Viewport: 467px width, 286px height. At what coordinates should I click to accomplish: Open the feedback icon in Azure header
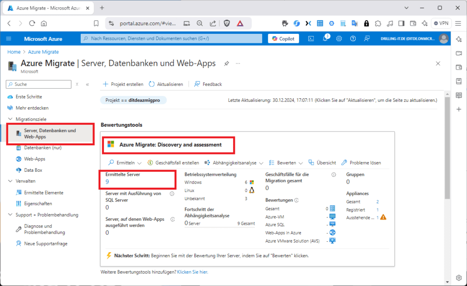tap(367, 39)
